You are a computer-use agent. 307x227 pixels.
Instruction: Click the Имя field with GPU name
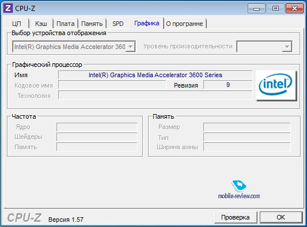pyautogui.click(x=156, y=75)
